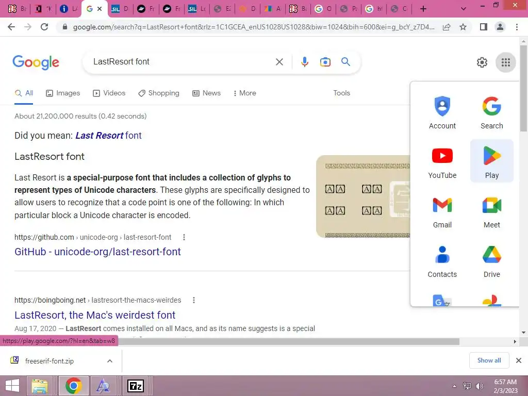Click the taskbar clock showing 6:57 AM
Image resolution: width=528 pixels, height=396 pixels.
pos(505,386)
